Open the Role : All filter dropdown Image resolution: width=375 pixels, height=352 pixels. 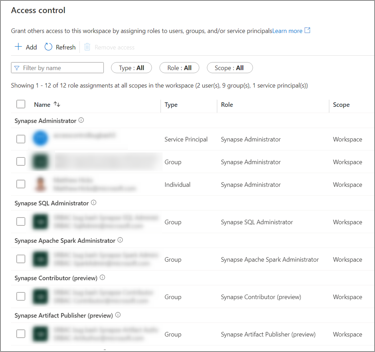[179, 68]
